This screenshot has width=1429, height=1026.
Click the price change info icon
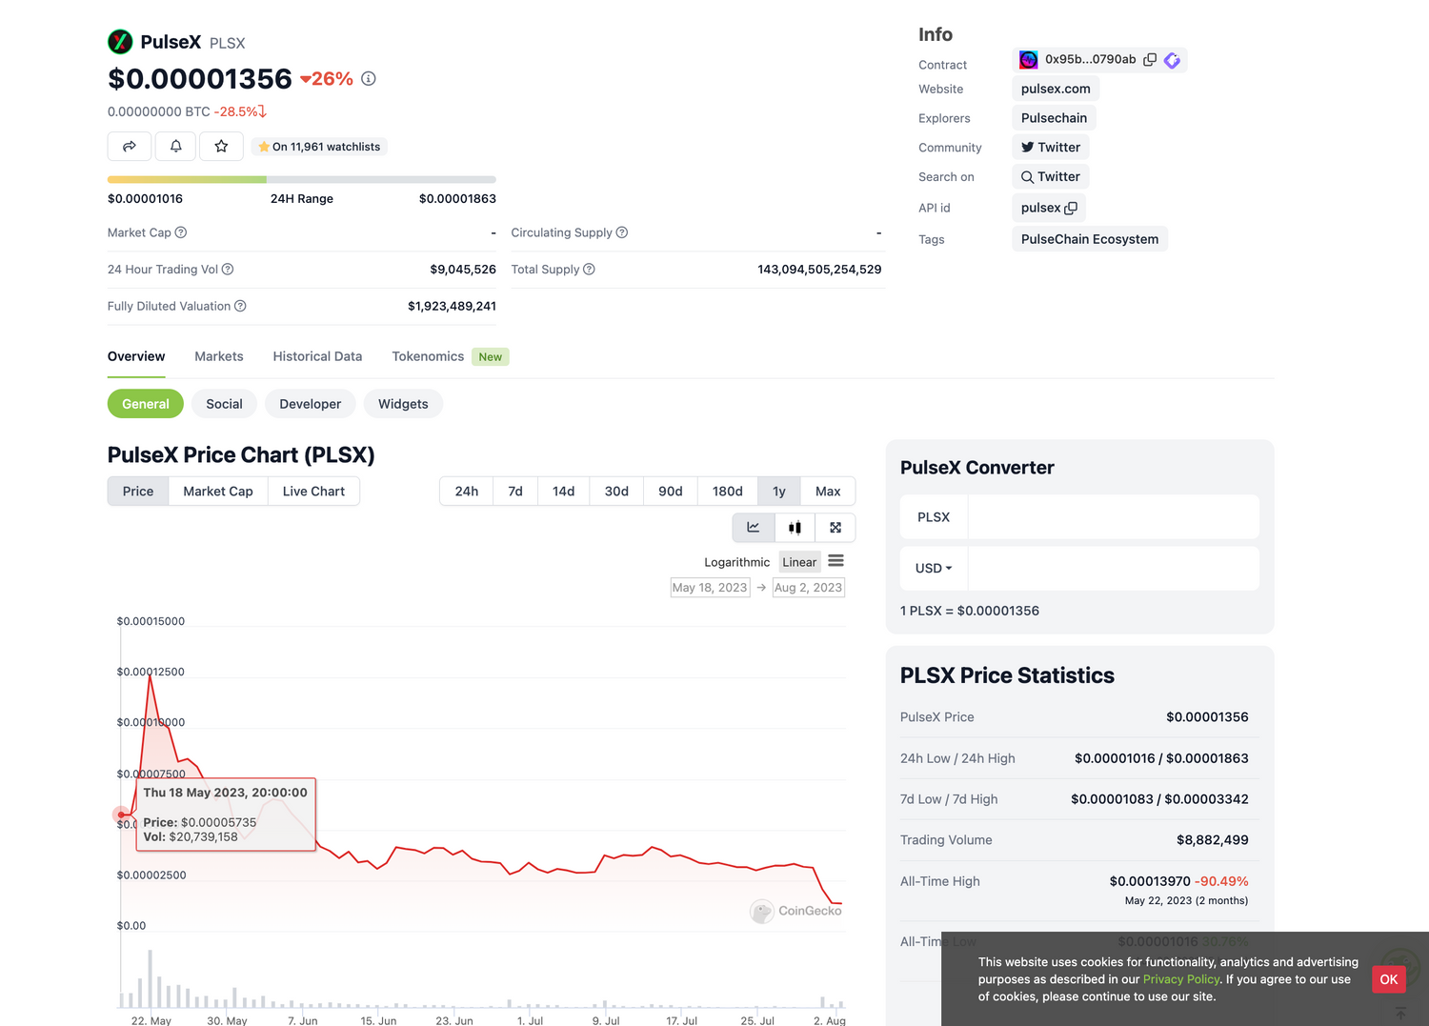[369, 79]
